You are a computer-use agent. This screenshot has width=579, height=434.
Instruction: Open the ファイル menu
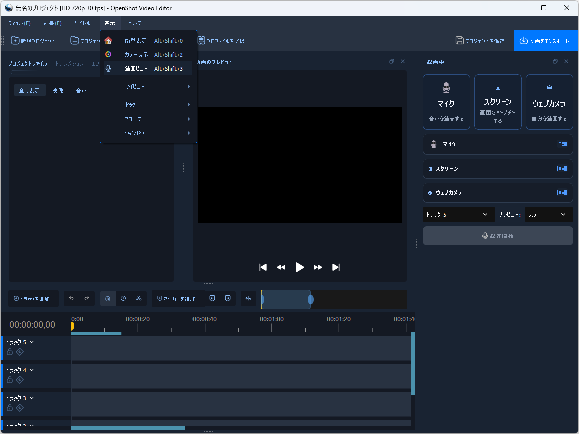[19, 23]
